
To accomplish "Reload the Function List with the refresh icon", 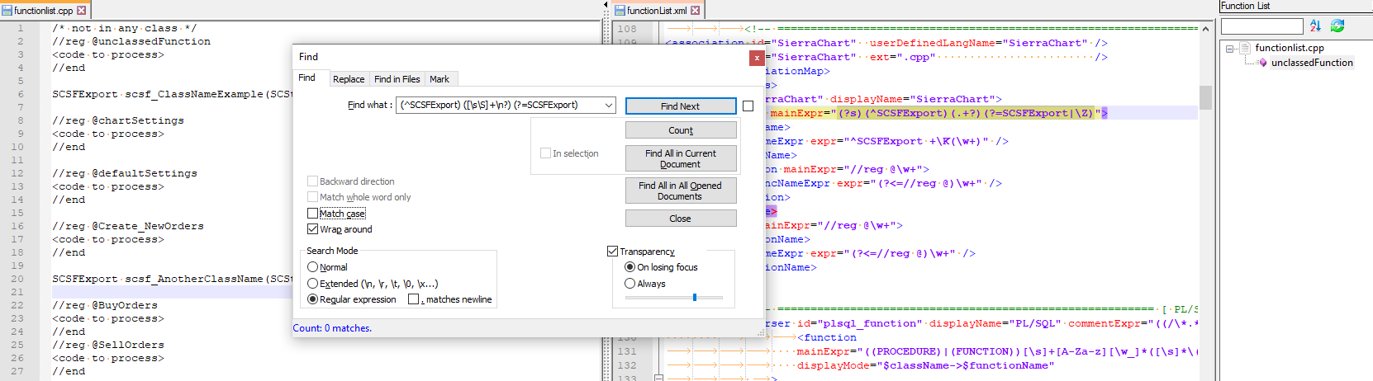I will (x=1337, y=26).
